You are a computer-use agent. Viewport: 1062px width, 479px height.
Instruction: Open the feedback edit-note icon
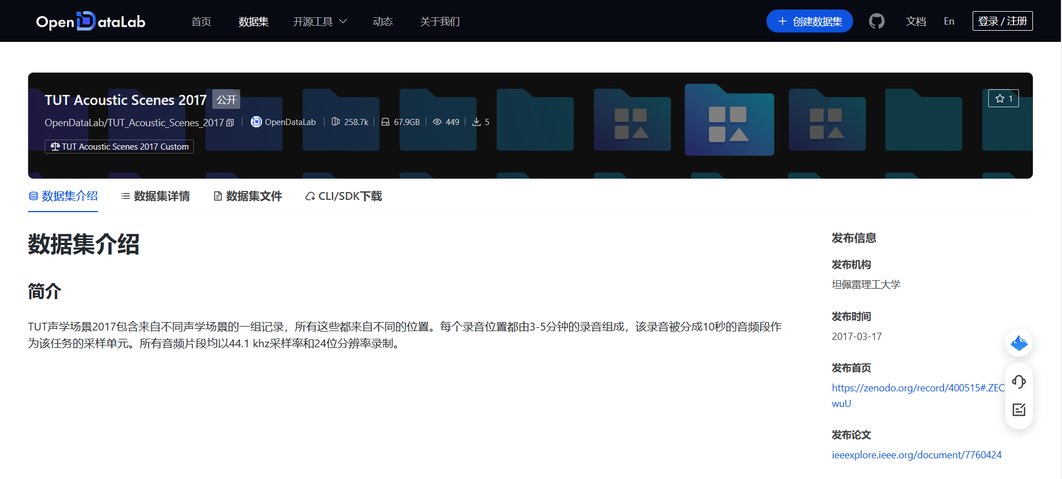click(x=1019, y=410)
